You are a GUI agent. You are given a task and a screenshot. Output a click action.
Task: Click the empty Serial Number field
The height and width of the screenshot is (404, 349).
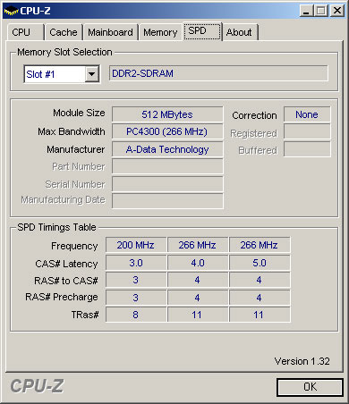pyautogui.click(x=167, y=184)
